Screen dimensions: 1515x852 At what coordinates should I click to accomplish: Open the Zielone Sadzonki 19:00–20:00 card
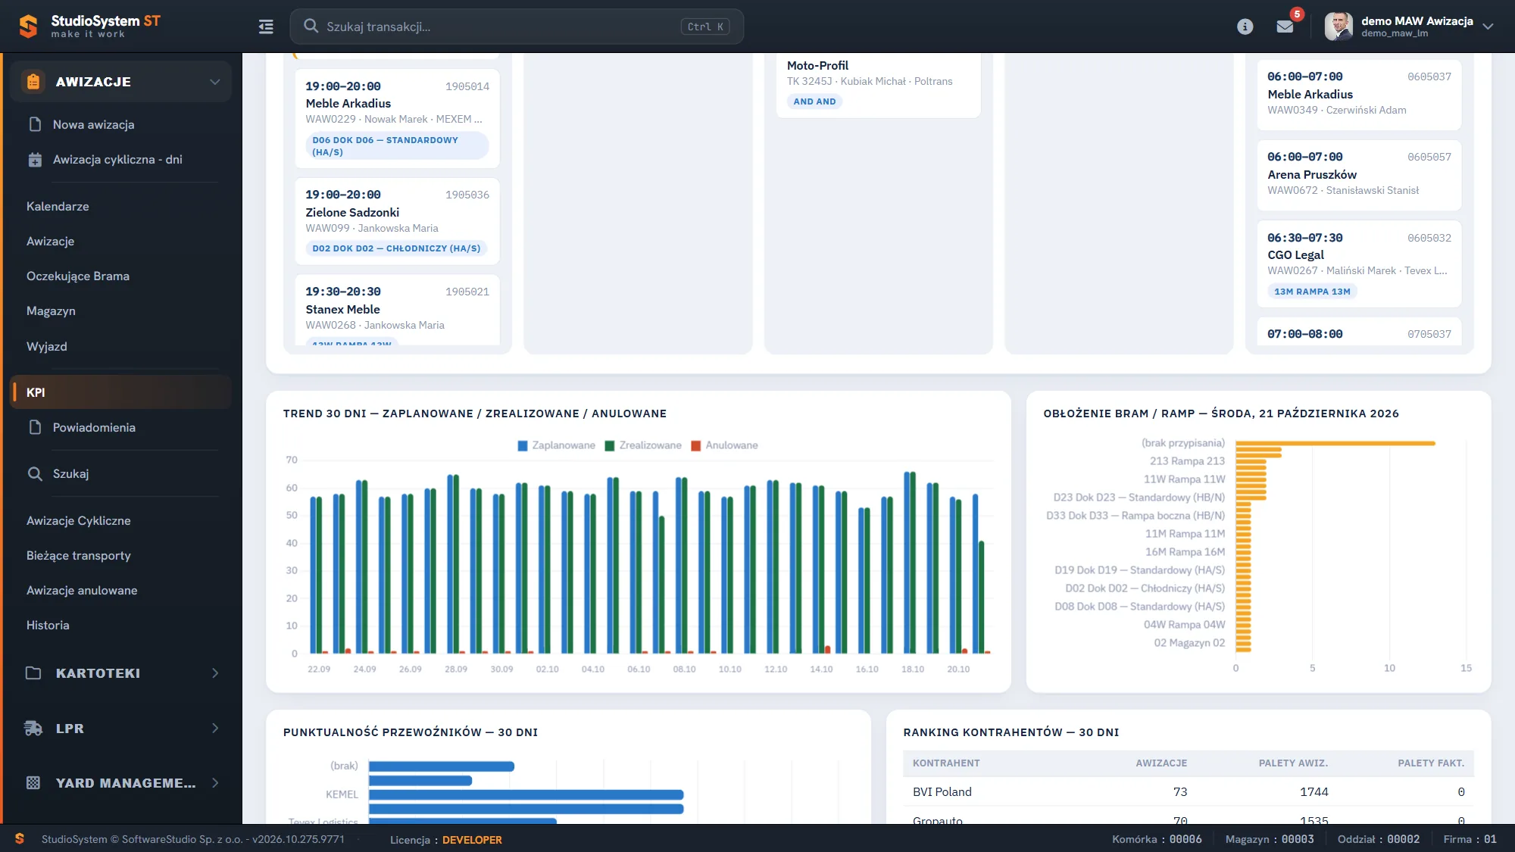[x=397, y=221]
